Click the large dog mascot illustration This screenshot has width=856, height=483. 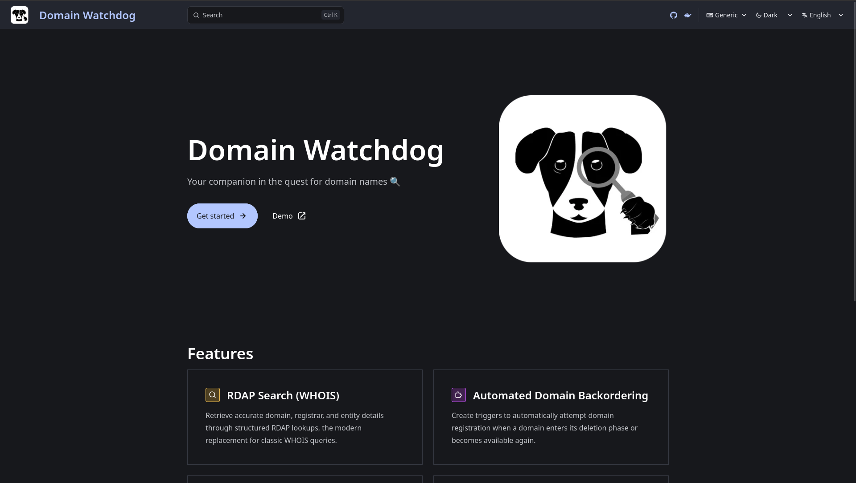tap(581, 178)
